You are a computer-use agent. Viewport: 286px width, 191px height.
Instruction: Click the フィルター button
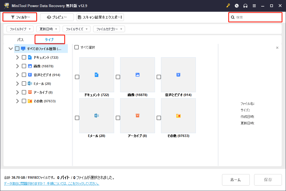20,17
